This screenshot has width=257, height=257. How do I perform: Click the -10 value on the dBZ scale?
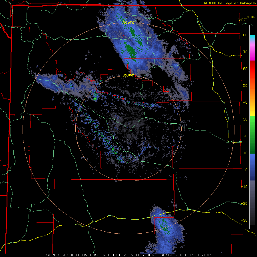point(244,186)
